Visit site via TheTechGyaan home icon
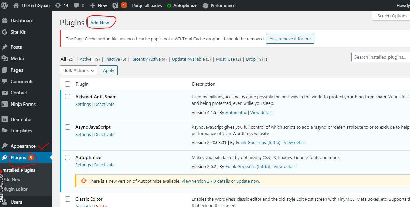The width and height of the screenshot is (410, 207). point(16,5)
